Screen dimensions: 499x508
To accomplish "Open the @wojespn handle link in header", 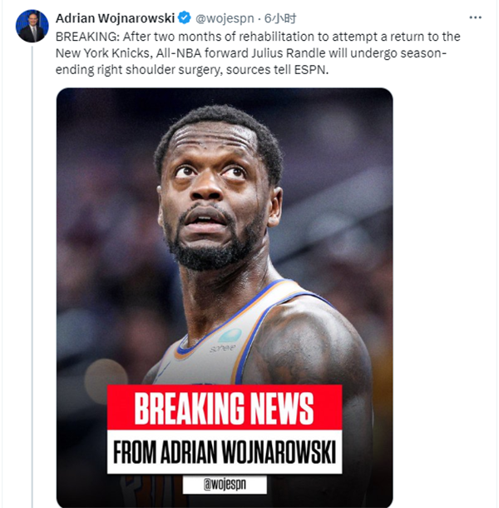I will [225, 18].
